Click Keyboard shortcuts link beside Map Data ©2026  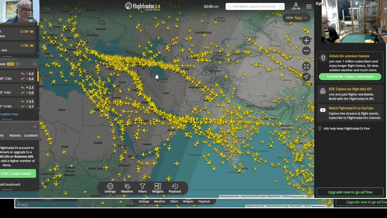229,196
